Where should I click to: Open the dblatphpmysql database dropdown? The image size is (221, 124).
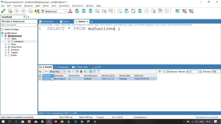(65, 11)
